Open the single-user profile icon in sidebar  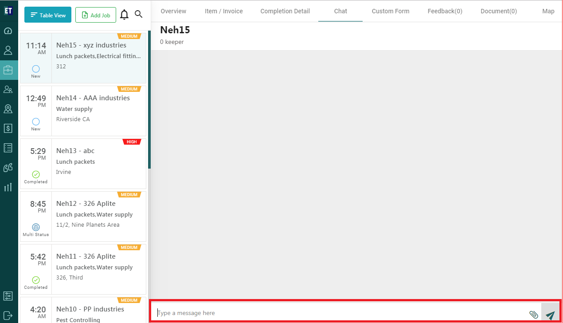point(8,50)
